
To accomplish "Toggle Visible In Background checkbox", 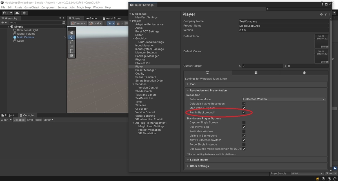I will coord(244,136).
